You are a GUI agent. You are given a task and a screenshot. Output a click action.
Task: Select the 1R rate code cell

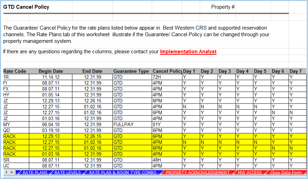tap(6, 77)
